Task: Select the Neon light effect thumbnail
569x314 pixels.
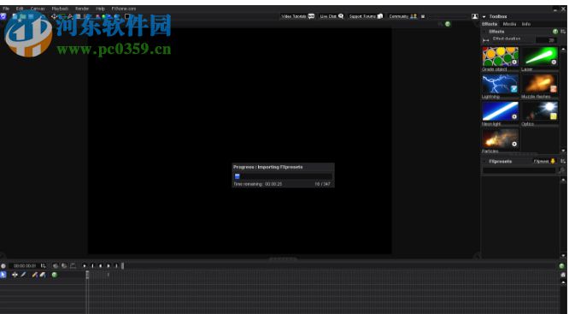Action: pos(501,111)
